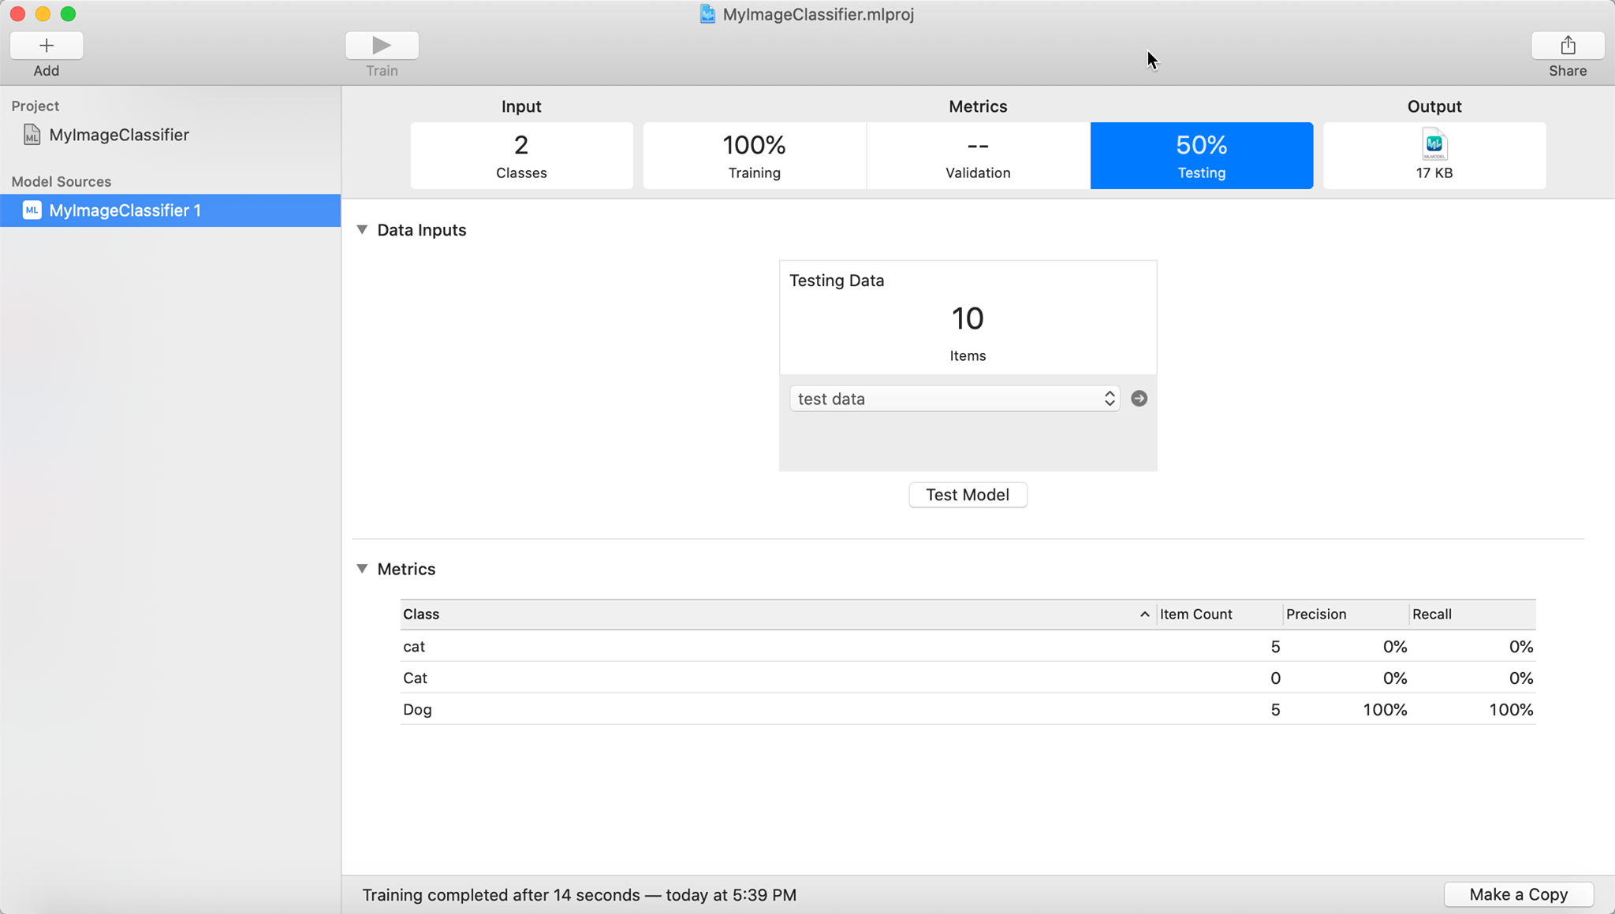Toggle sort order on Class column arrow
Screen dimensions: 1615x914
coord(1144,615)
